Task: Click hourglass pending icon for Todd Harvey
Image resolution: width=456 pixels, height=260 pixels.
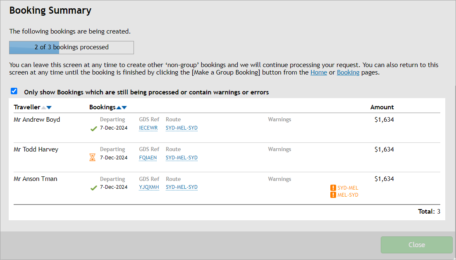Action: pyautogui.click(x=92, y=158)
